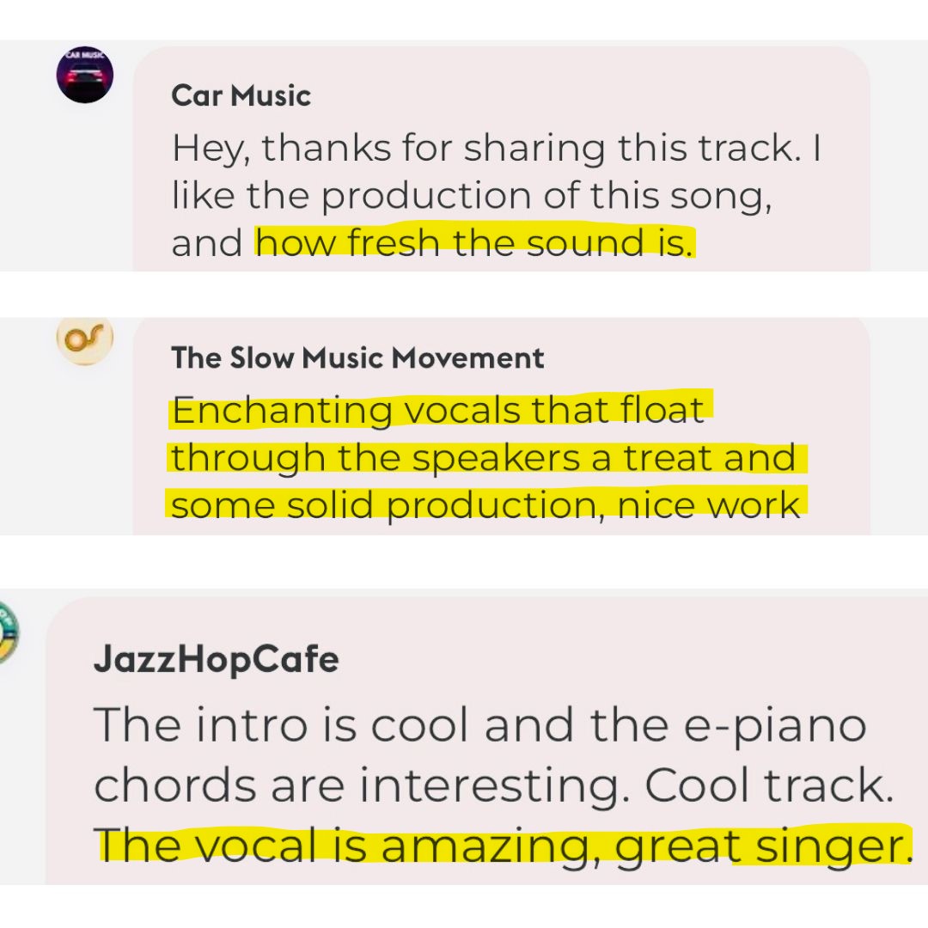
Task: Click The Slow Music Movement comment bubble
Action: [501, 426]
